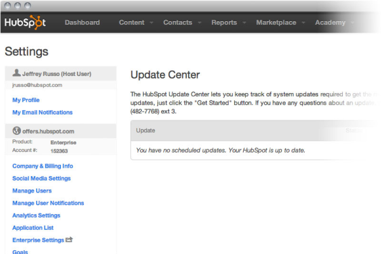Viewport: 381px width, 254px height.
Task: Go to Analytics Settings
Action: click(36, 215)
